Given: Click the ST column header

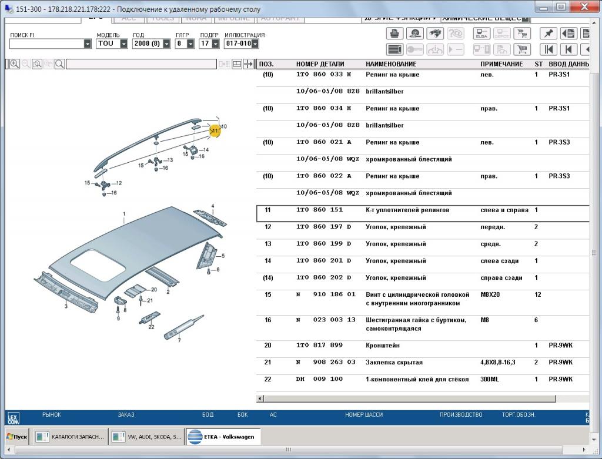Looking at the screenshot, I should pyautogui.click(x=539, y=64).
